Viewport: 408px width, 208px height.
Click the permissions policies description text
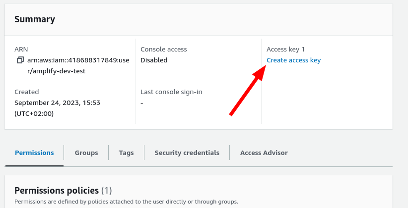tap(126, 202)
